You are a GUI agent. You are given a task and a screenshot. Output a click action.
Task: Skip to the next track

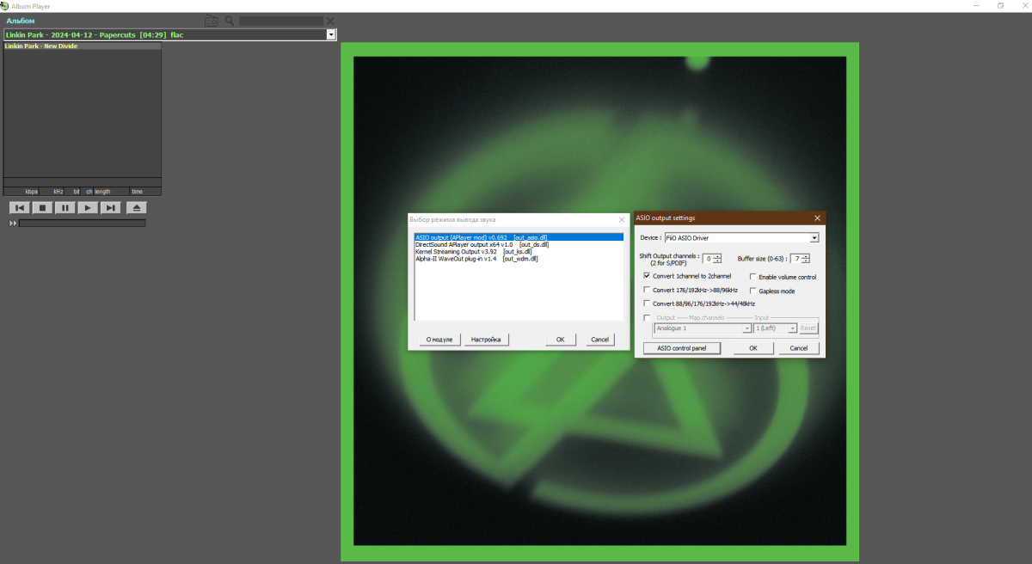[x=110, y=207]
